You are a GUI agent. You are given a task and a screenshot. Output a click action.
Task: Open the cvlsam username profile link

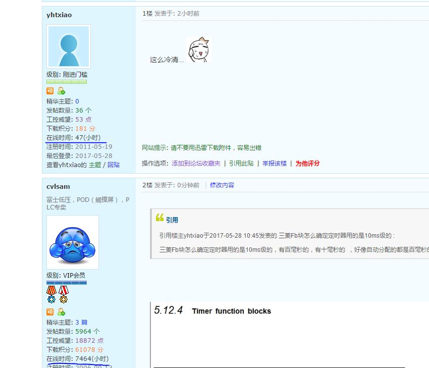pos(58,187)
